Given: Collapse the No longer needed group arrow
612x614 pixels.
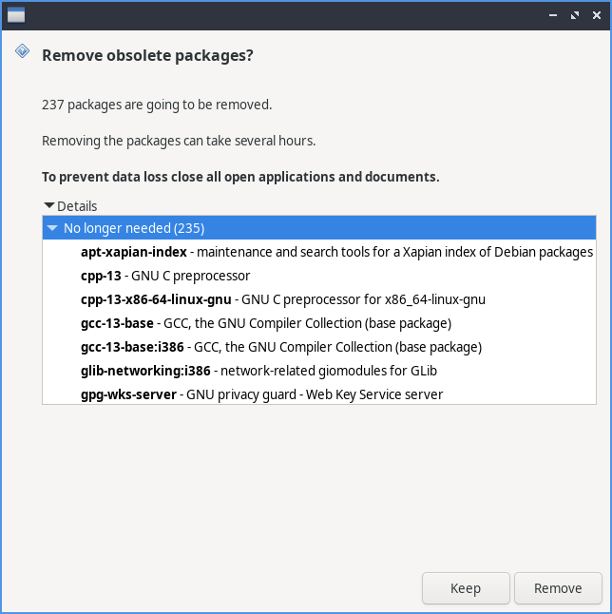Looking at the screenshot, I should (52, 228).
